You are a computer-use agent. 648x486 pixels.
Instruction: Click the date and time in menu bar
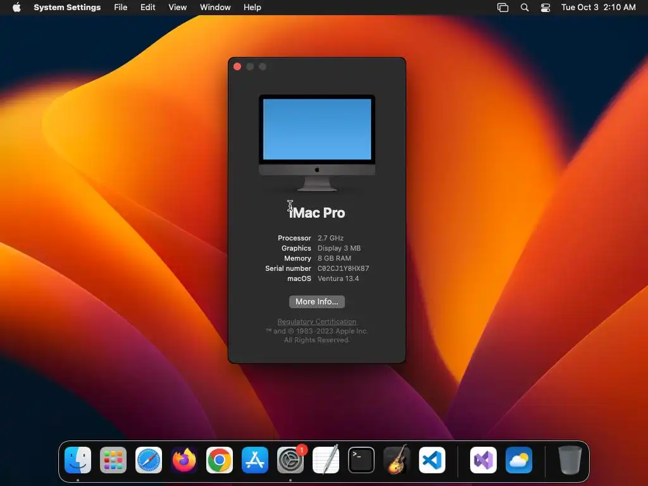pos(599,8)
